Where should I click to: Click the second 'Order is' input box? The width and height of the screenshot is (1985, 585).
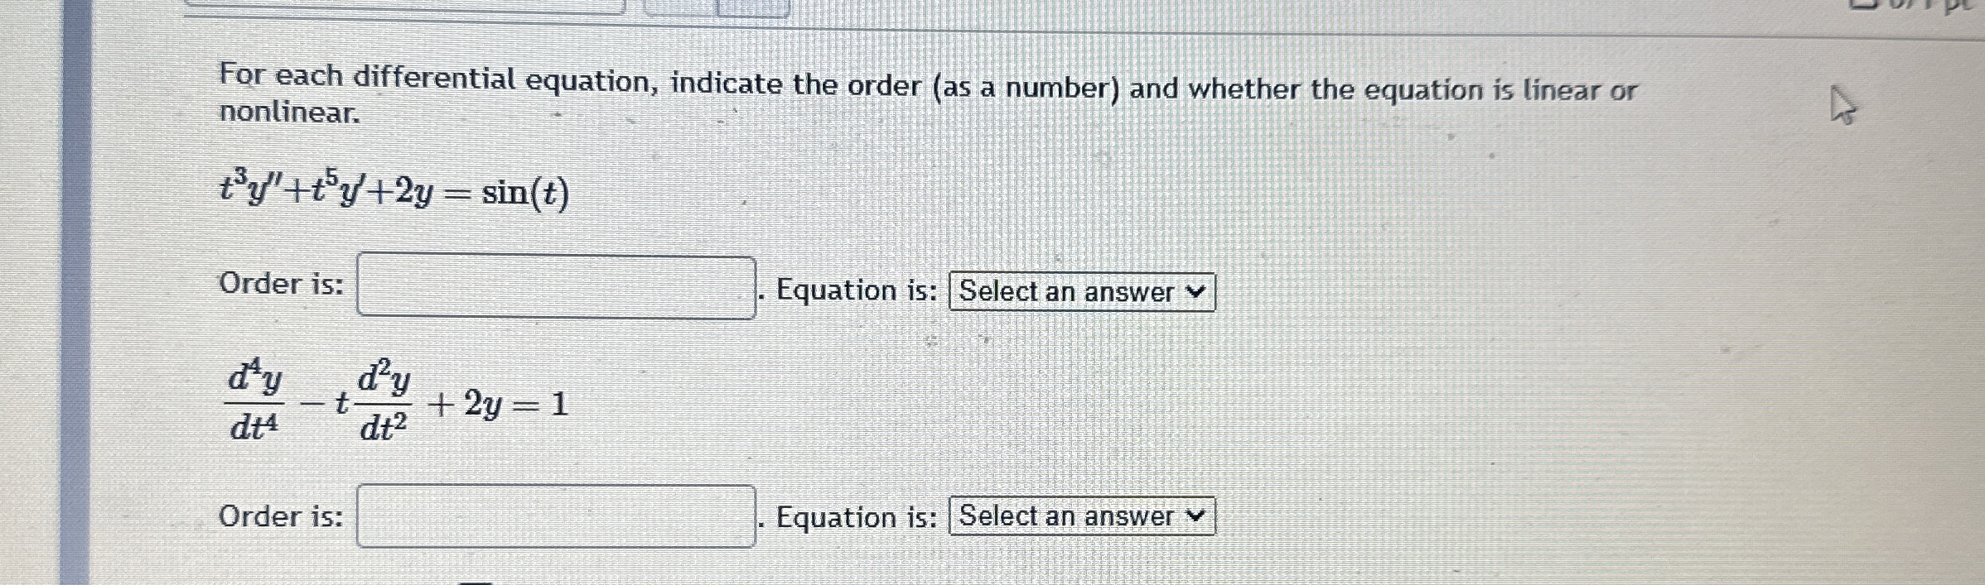555,515
